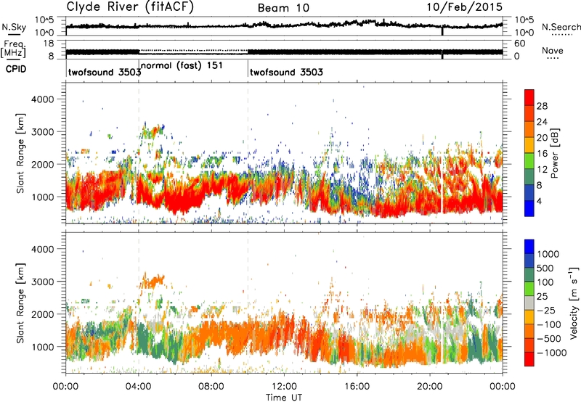Click the "Time UT" axis title

[x=284, y=398]
